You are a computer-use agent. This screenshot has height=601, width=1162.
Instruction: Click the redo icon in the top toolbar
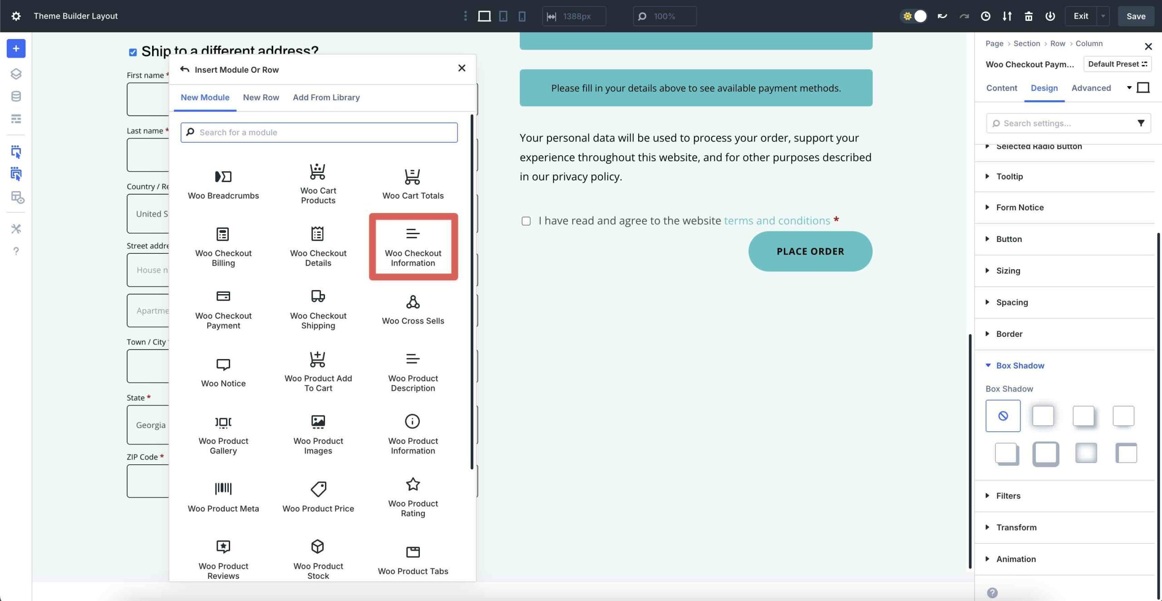(x=963, y=16)
